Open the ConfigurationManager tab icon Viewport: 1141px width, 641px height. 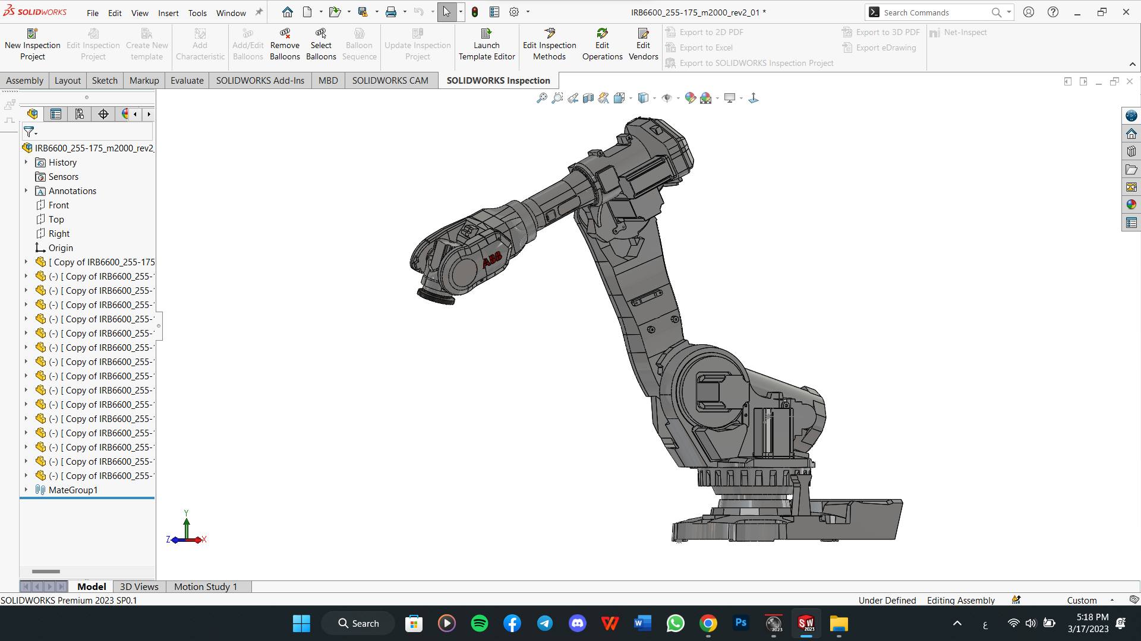point(80,114)
